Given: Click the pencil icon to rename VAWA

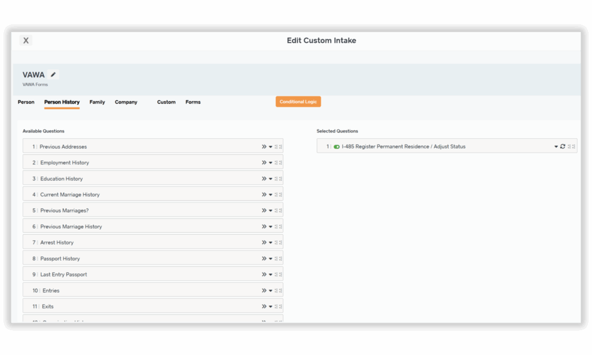Looking at the screenshot, I should point(53,74).
